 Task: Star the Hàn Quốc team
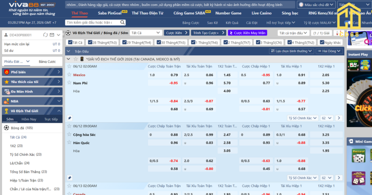(x=69, y=143)
